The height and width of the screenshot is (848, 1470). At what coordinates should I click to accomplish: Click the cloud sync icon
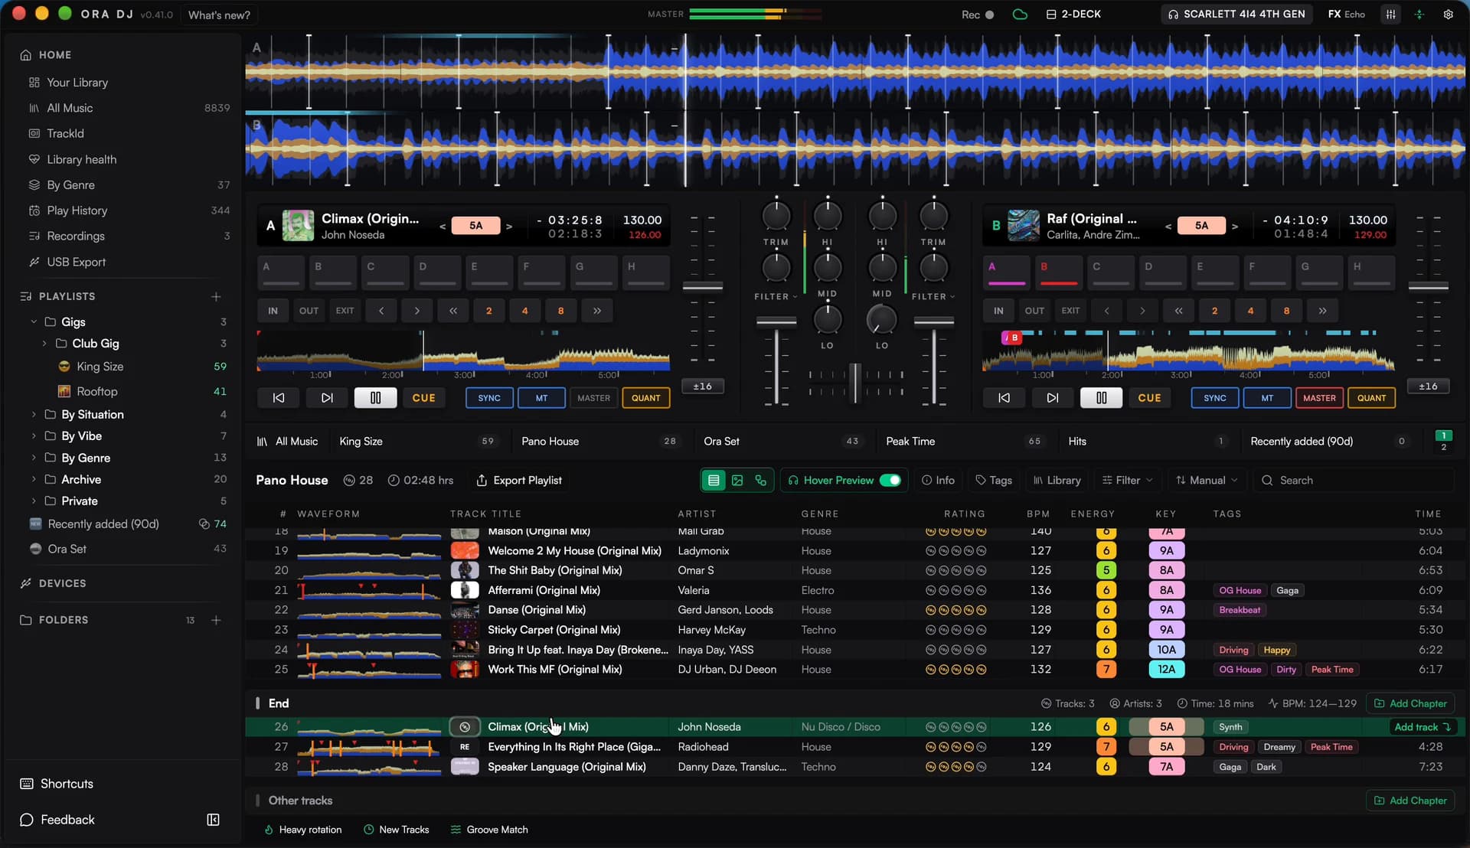1020,15
